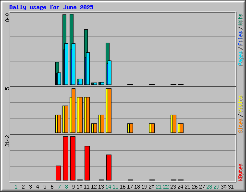Click the "Daily usage for June 2025" title
The image size is (246, 192).
point(51,7)
